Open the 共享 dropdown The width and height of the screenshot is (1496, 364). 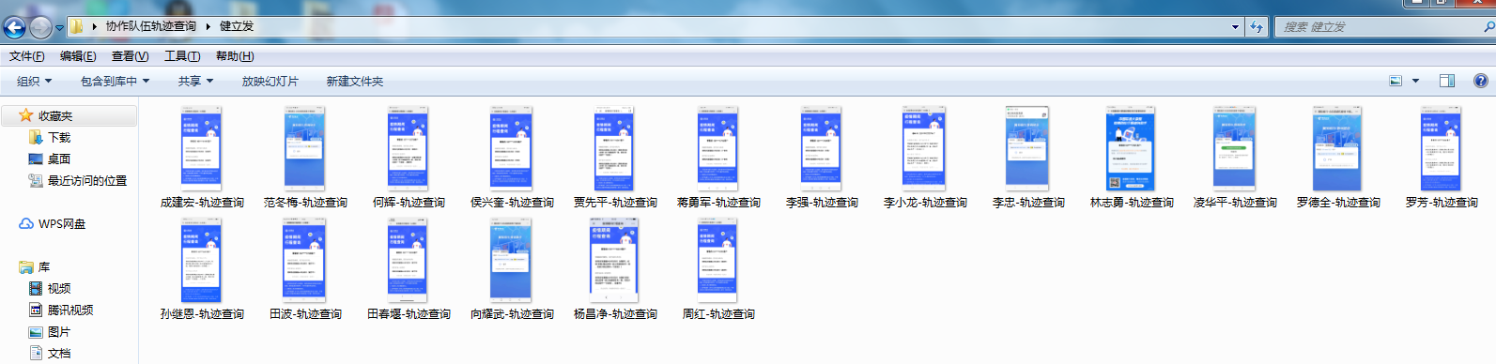point(195,82)
